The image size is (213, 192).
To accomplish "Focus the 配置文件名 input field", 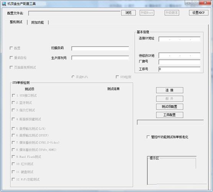I will 74,13.
